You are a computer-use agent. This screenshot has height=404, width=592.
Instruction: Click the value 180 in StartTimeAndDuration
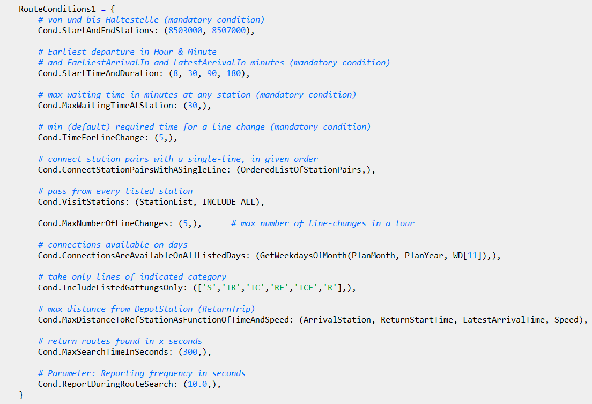233,73
